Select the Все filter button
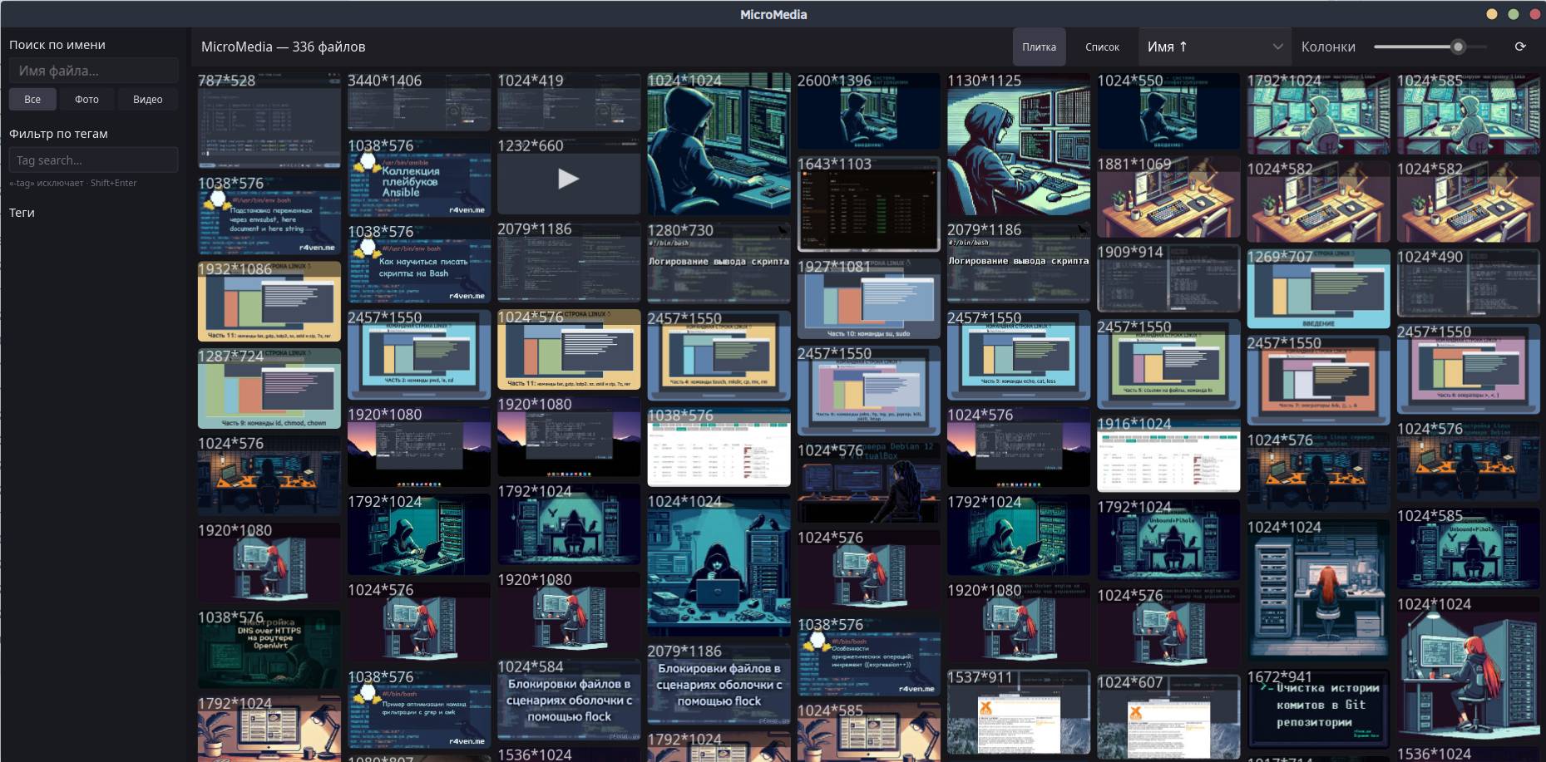Viewport: 1546px width, 762px height. click(x=32, y=99)
